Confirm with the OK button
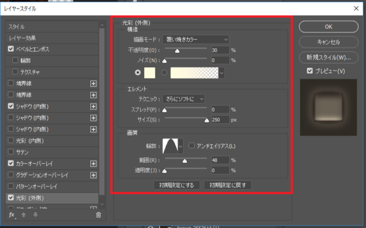 (328, 27)
